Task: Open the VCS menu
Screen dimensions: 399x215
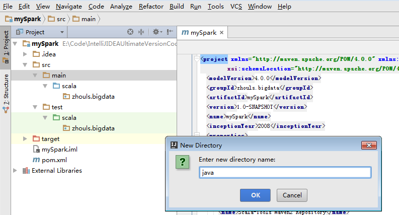Action: pyautogui.click(x=236, y=7)
